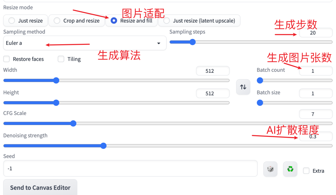The image size is (336, 195).
Task: Click the Width value field
Action: point(213,71)
